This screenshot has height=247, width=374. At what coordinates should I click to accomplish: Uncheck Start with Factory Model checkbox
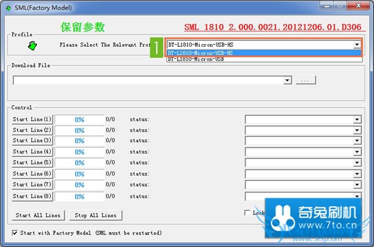click(x=14, y=233)
